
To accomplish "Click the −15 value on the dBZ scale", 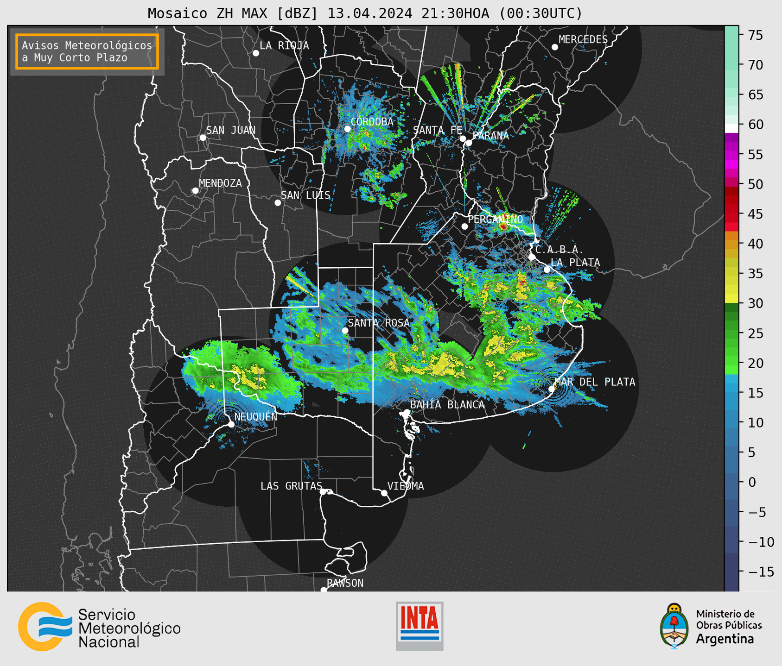I will click(761, 572).
